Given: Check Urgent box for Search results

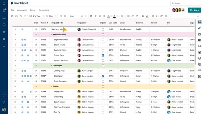Looking at the screenshot, I should 103,45.
